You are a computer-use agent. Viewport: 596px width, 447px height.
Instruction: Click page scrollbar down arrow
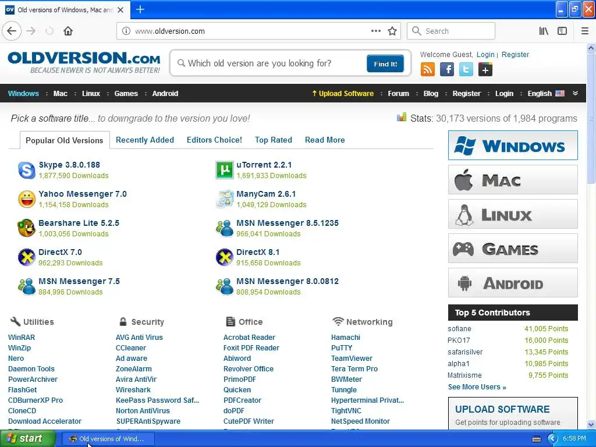[591, 424]
